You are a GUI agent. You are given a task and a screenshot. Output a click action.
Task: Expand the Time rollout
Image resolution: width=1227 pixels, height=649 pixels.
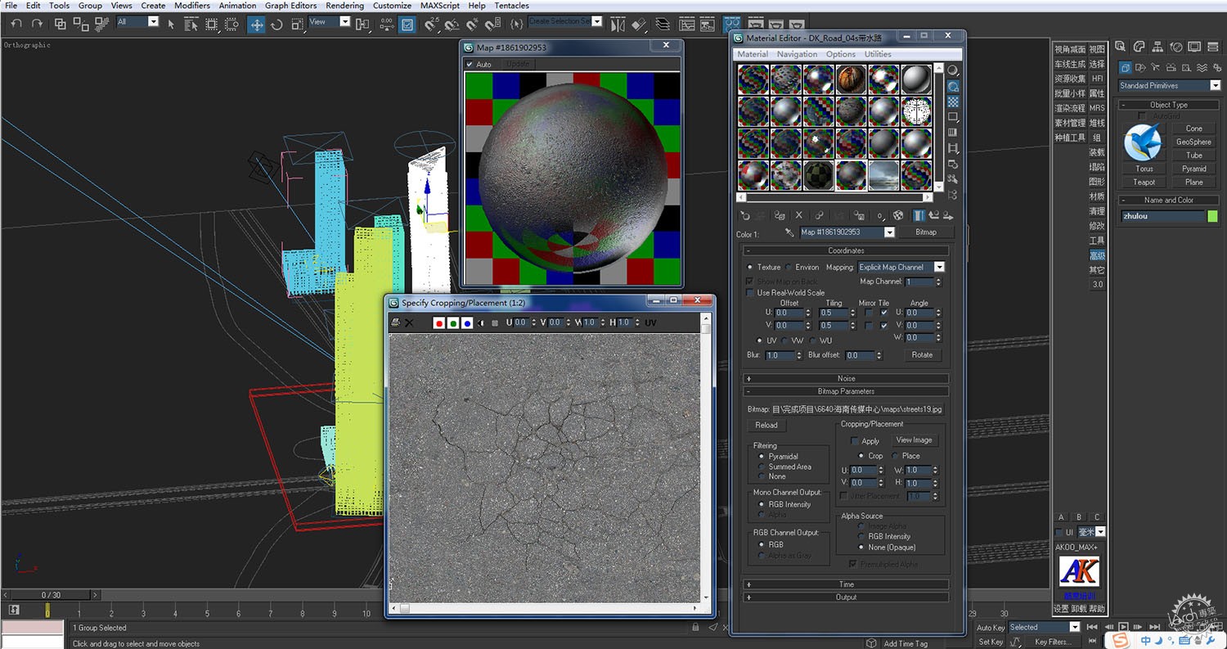[x=846, y=584]
